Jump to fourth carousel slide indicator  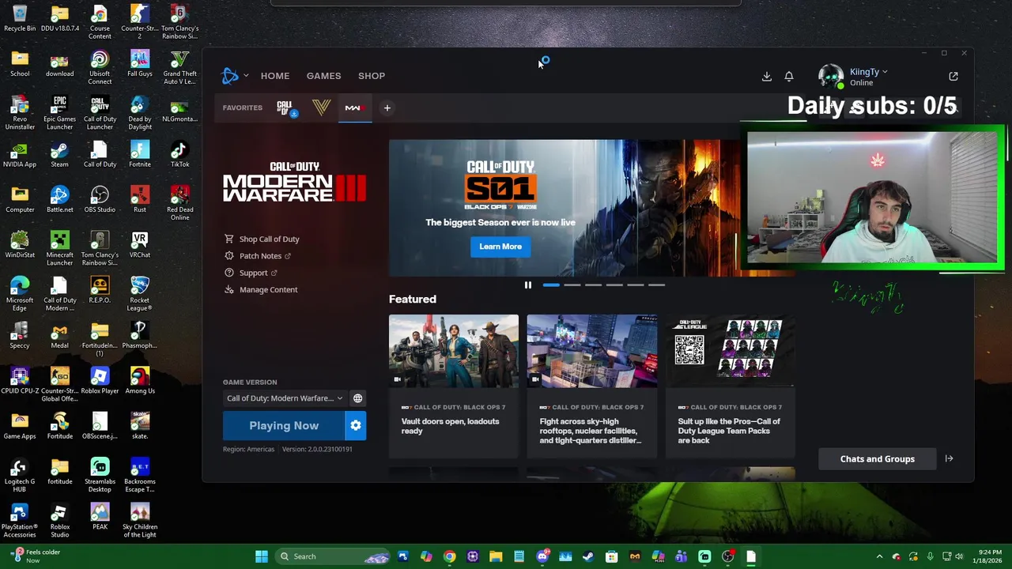point(614,285)
